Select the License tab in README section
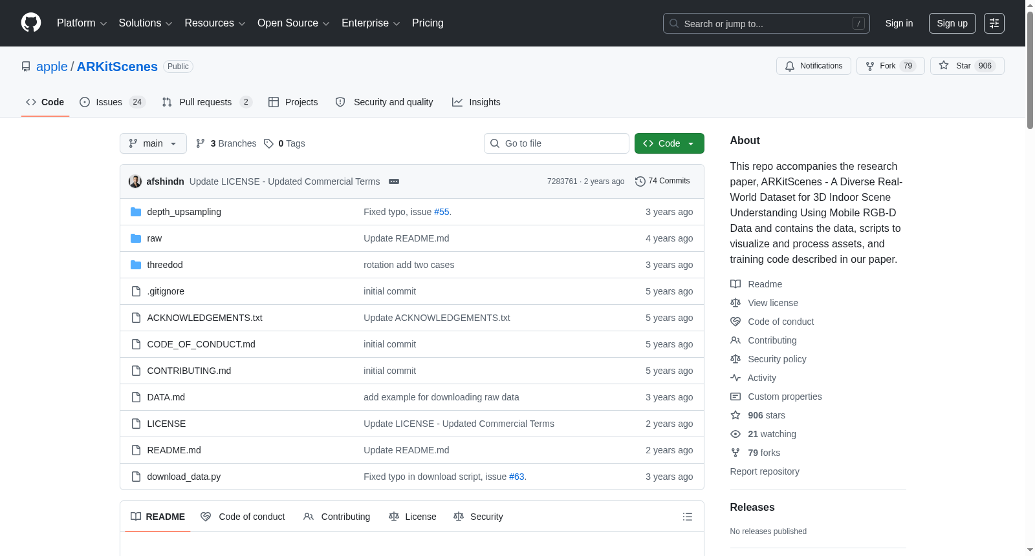This screenshot has width=1035, height=556. tap(413, 517)
